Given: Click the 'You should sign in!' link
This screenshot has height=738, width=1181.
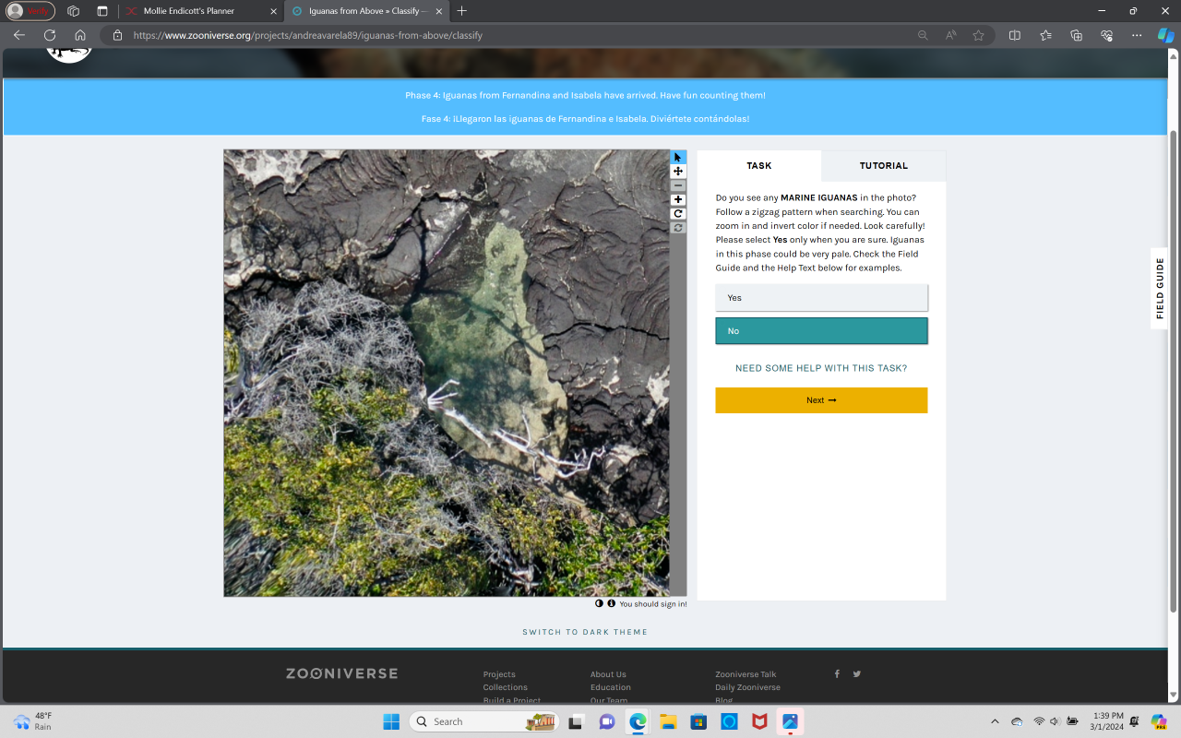Looking at the screenshot, I should [653, 604].
